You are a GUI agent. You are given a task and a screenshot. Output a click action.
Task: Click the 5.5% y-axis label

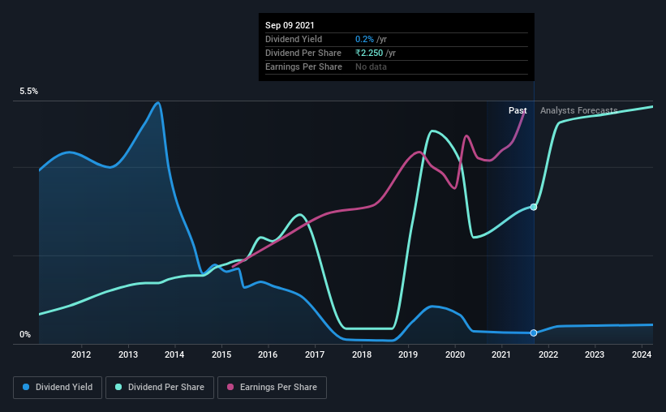pyautogui.click(x=29, y=92)
